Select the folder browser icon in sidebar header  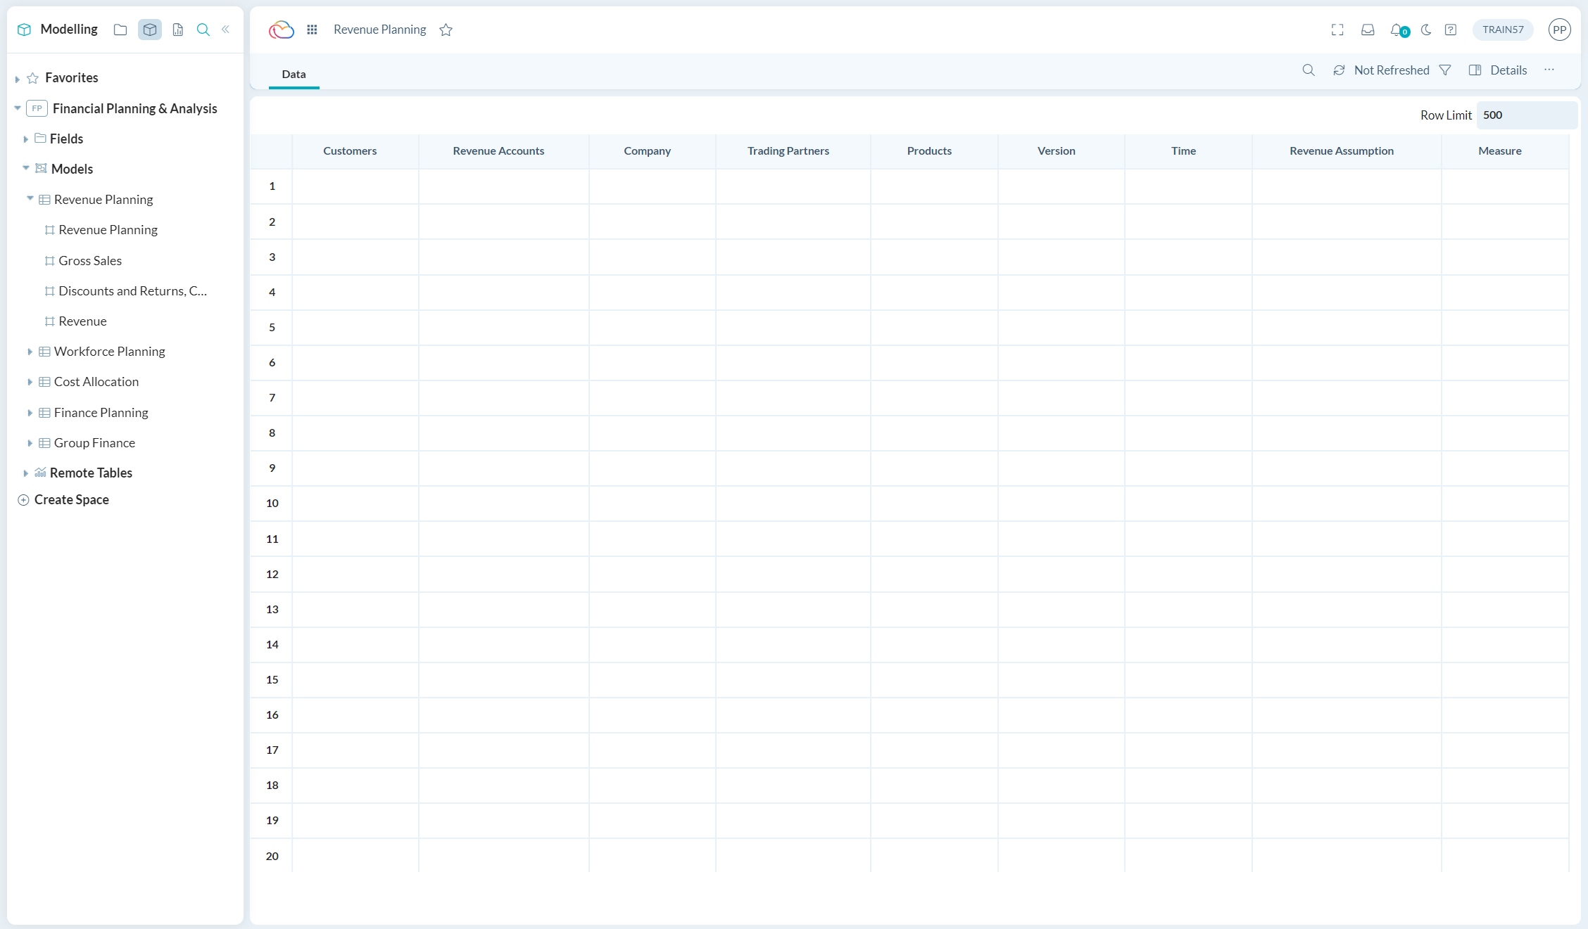(x=120, y=30)
